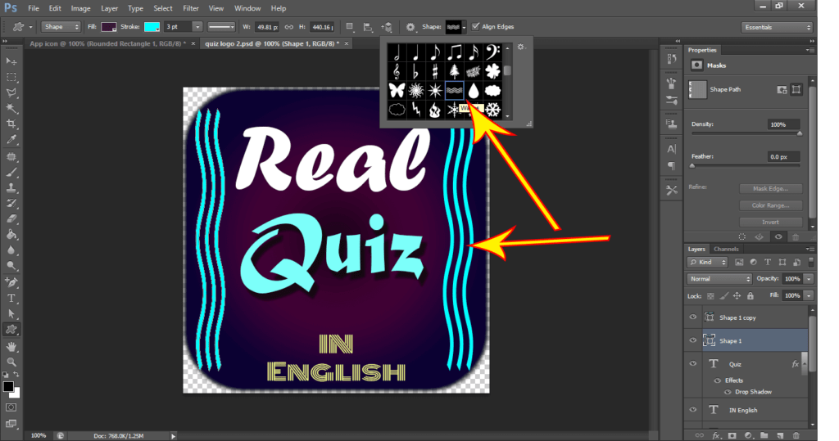Select the Move tool
839x441 pixels.
point(11,61)
